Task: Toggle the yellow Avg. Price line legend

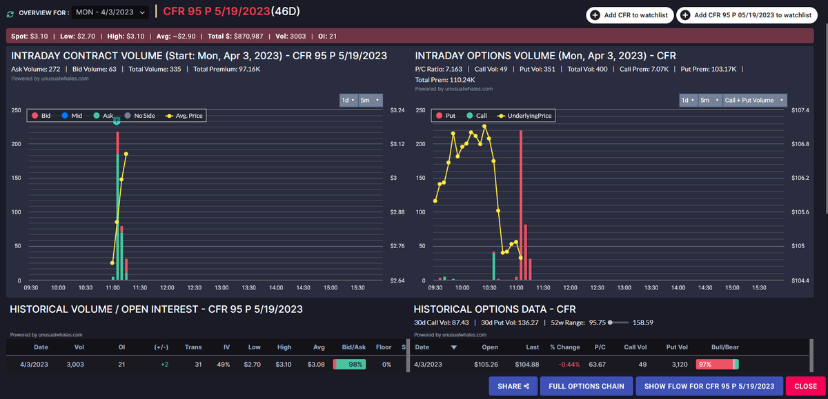Action: 170,116
